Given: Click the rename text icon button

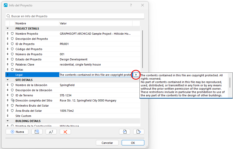Looking at the screenshot, I should 51,132.
